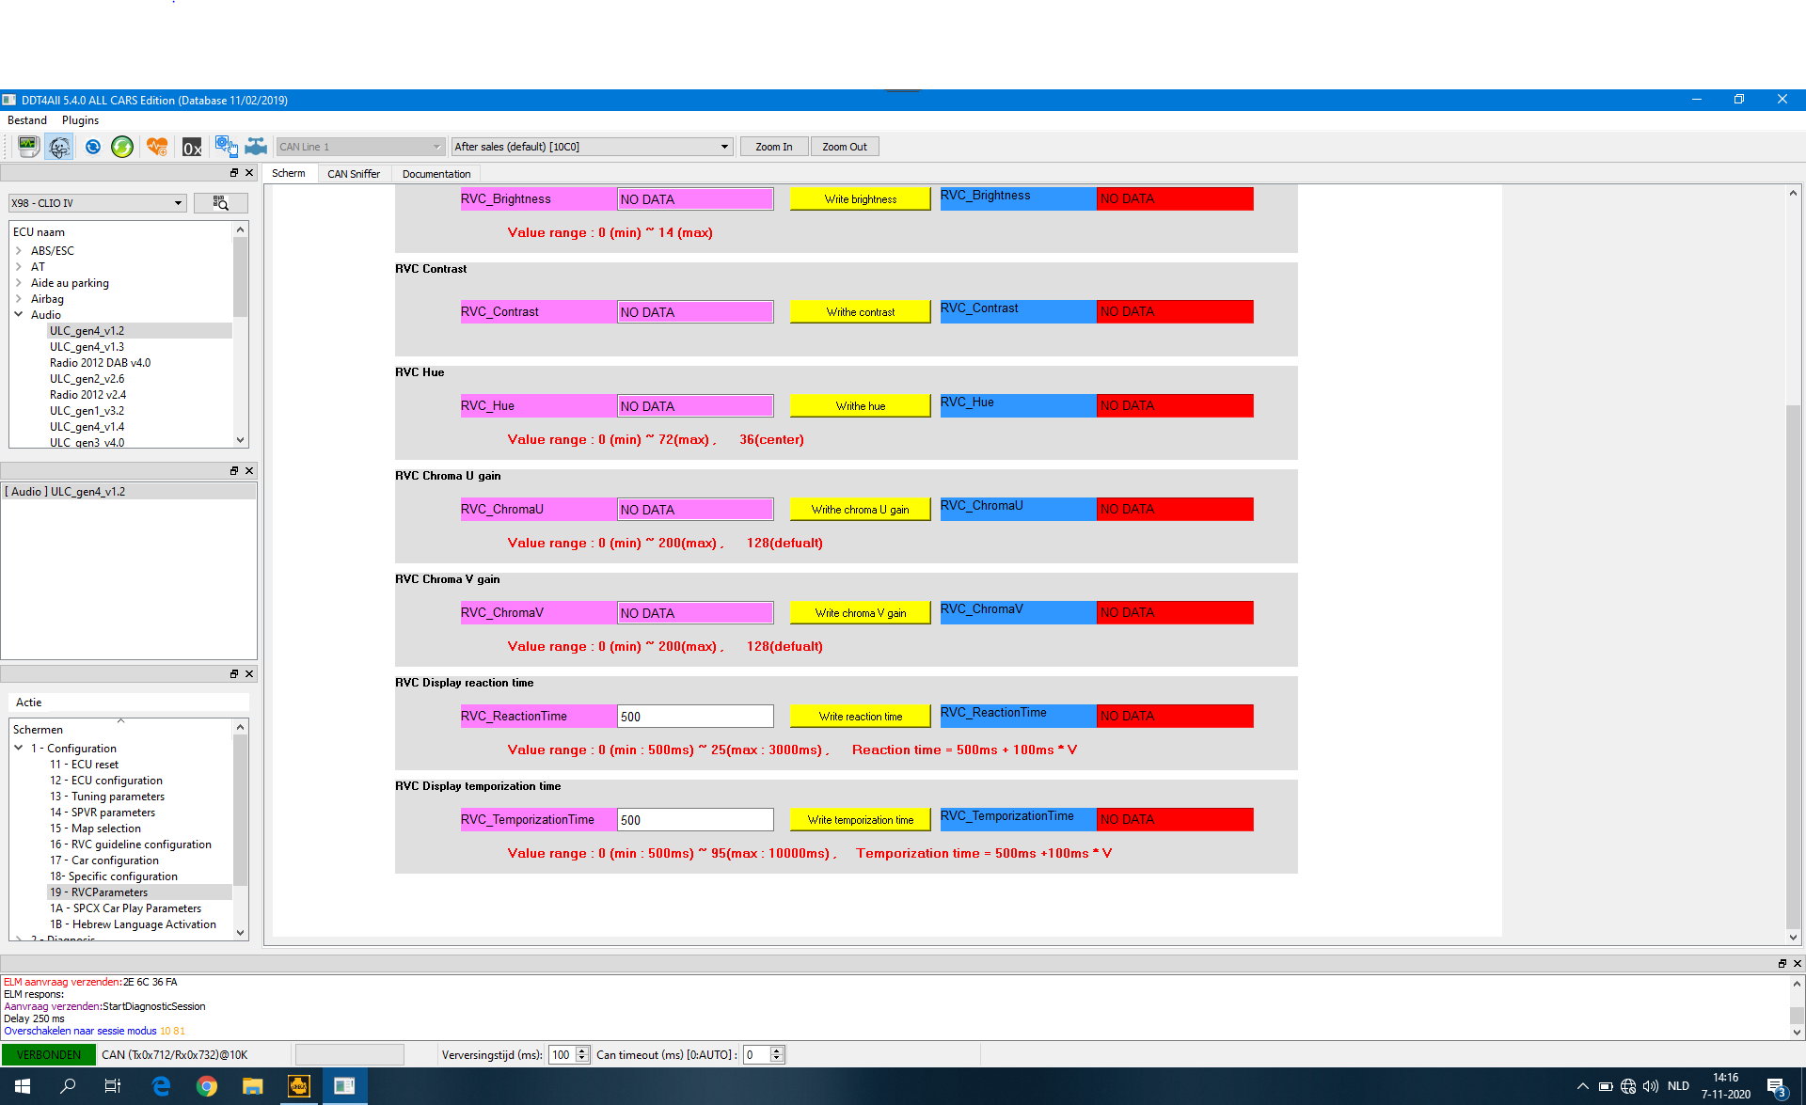The height and width of the screenshot is (1105, 1806).
Task: Switch to the CAN Sniffer tab
Action: click(x=354, y=174)
